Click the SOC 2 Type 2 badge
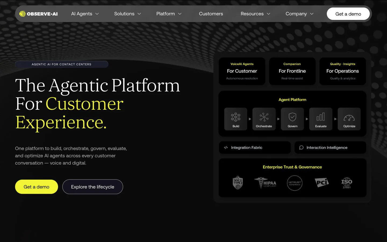This screenshot has width=387, height=242. pos(238,183)
